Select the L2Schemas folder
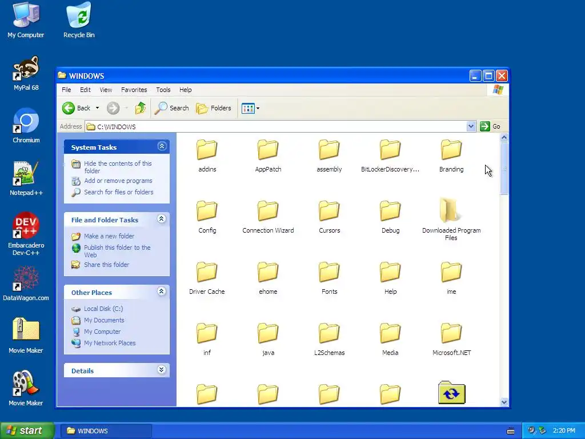This screenshot has height=439, width=585. click(329, 340)
